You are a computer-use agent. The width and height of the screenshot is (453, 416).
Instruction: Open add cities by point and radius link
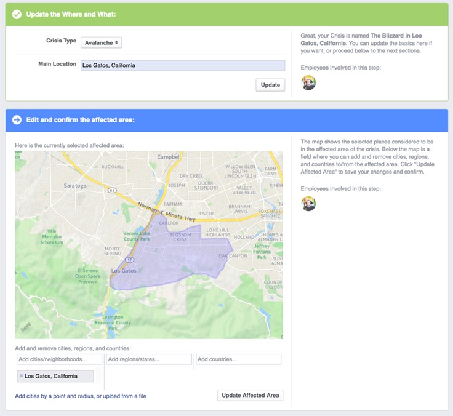point(81,396)
